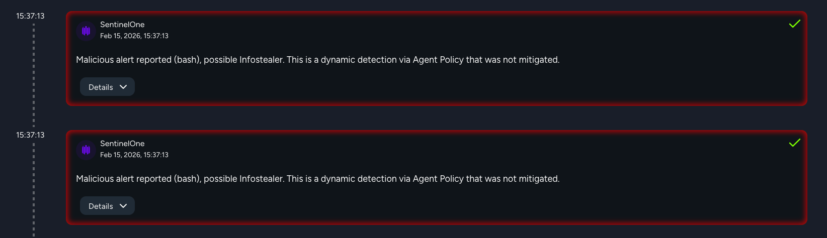Image resolution: width=827 pixels, height=238 pixels.
Task: Click the dashed timeline line between the two timestamps
Action: click(34, 74)
